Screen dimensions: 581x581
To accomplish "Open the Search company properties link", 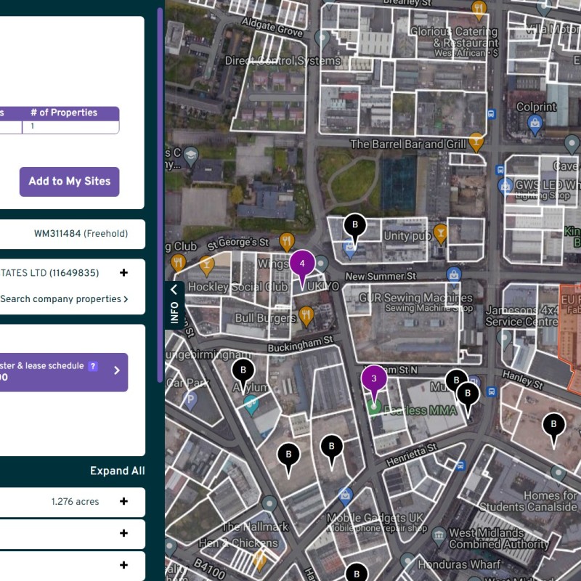I will tap(64, 298).
